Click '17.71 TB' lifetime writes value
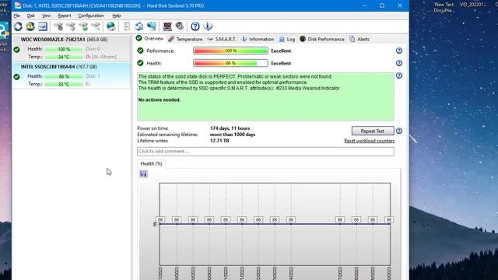This screenshot has height=280, width=498. point(219,141)
